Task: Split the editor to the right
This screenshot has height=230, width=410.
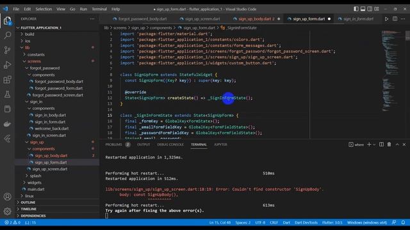Action: pos(395,19)
